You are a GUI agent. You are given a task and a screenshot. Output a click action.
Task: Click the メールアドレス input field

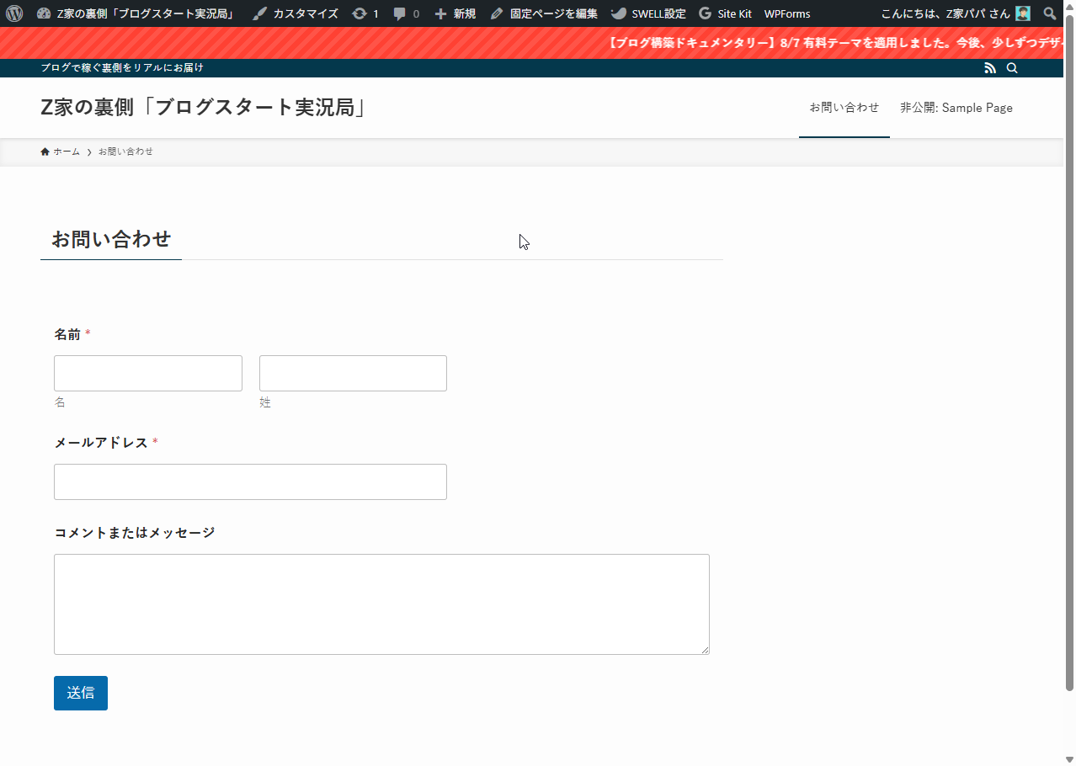[250, 482]
